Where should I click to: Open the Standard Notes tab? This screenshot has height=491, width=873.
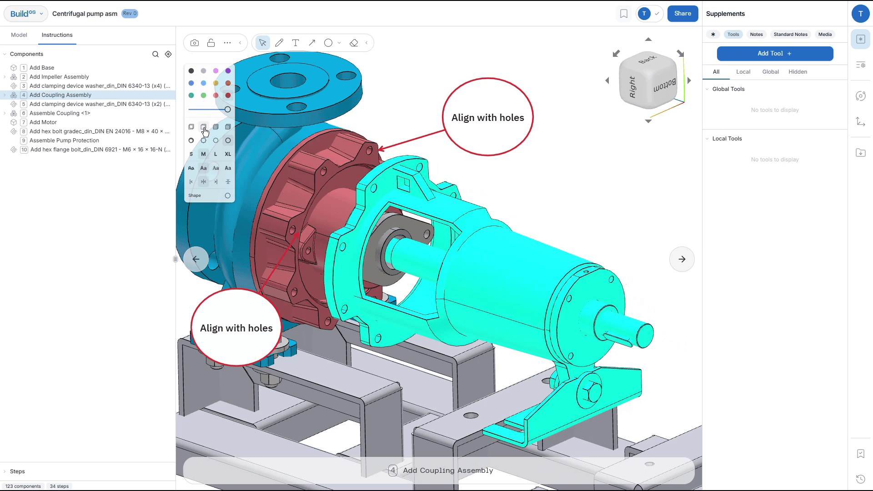[x=790, y=35]
